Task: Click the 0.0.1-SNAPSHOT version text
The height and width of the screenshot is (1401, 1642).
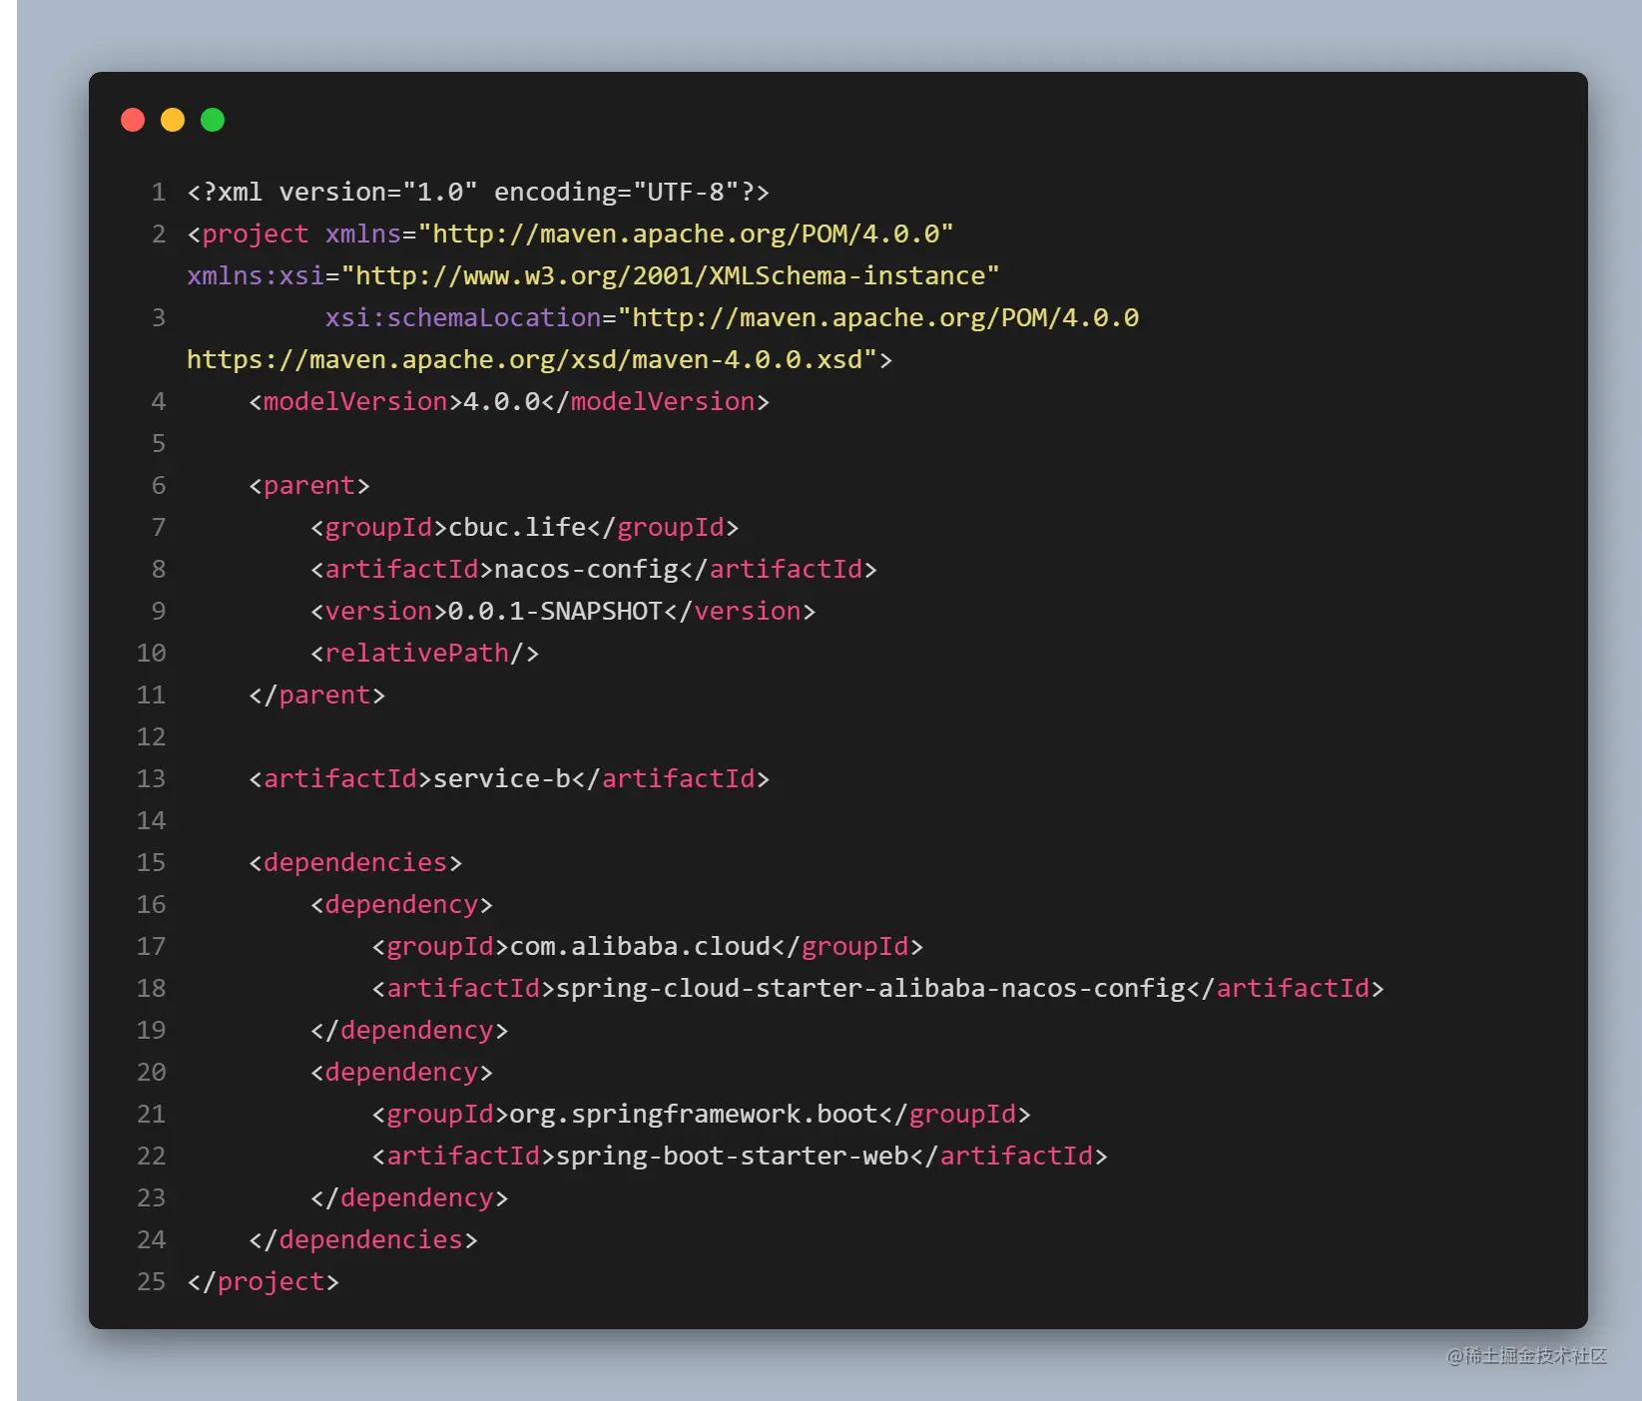Action: point(556,612)
